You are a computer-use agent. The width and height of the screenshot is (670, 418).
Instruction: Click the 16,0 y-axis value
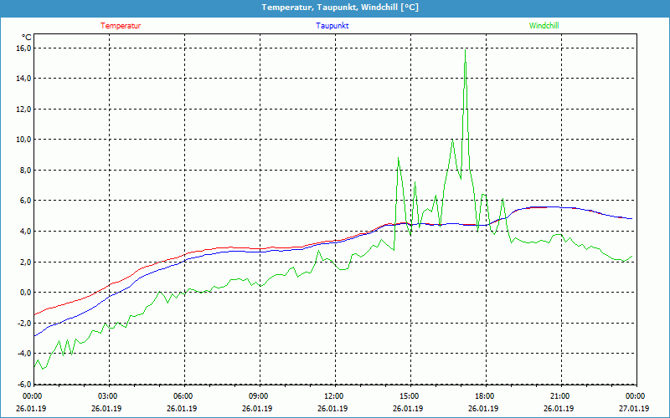pos(23,48)
